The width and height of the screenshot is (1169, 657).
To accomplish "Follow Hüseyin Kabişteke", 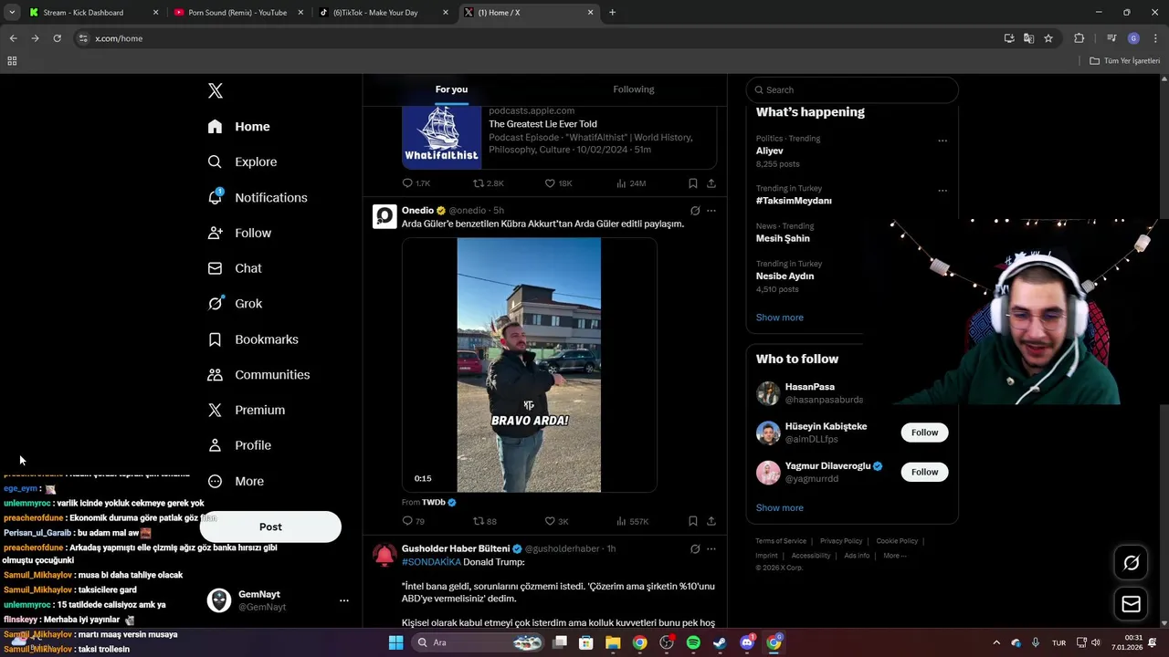I will (924, 433).
